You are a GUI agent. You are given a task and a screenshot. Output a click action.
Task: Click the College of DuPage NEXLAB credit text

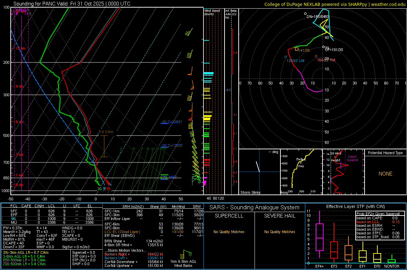[x=335, y=4]
